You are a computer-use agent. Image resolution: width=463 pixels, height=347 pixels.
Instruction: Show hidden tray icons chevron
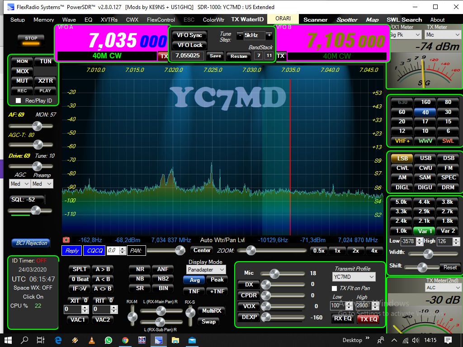click(x=394, y=340)
